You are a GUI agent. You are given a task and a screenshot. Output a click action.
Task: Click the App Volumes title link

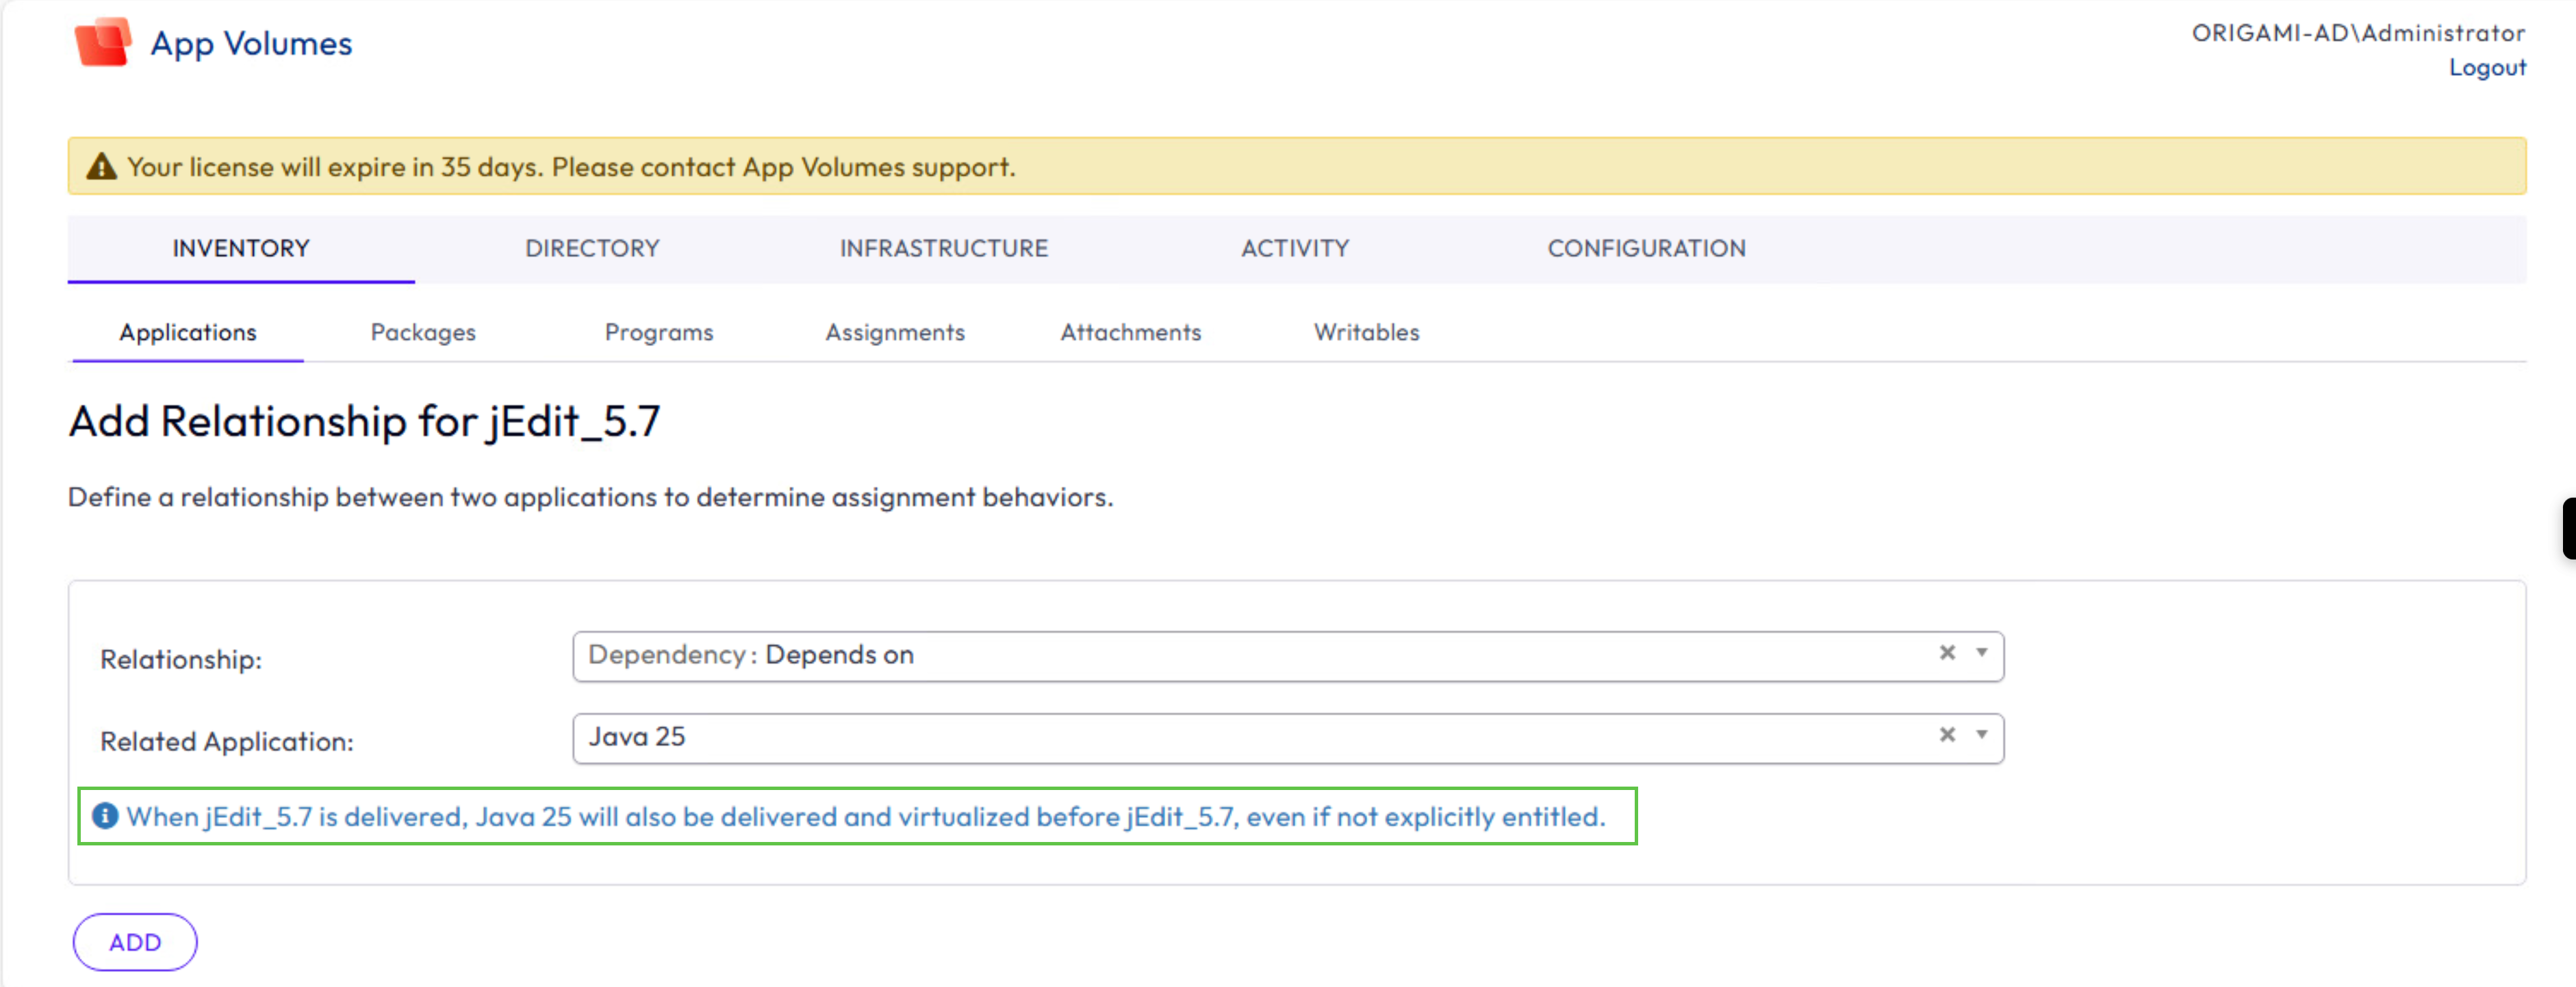point(251,44)
